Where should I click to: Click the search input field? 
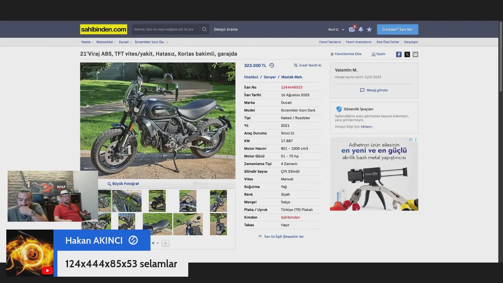(x=167, y=29)
